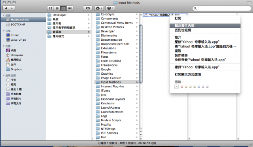Switch to column view
Image resolution: width=253 pixels, height=147 pixels.
[63, 8]
